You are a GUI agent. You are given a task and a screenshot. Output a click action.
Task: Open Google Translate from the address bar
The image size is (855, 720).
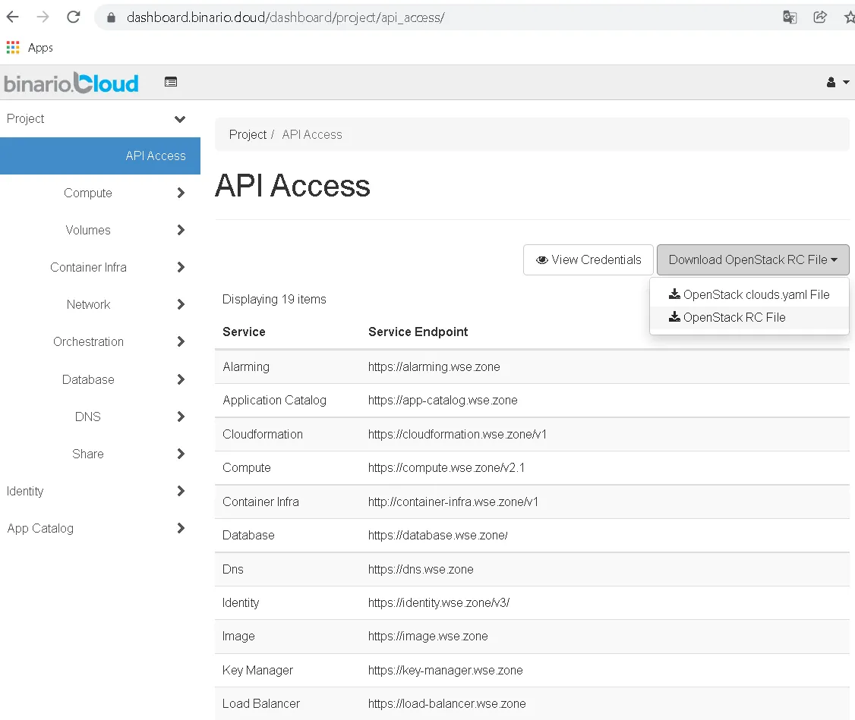pyautogui.click(x=790, y=16)
